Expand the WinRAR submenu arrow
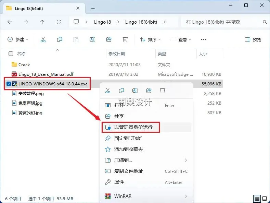Image resolution: width=270 pixels, height=203 pixels. (186, 196)
